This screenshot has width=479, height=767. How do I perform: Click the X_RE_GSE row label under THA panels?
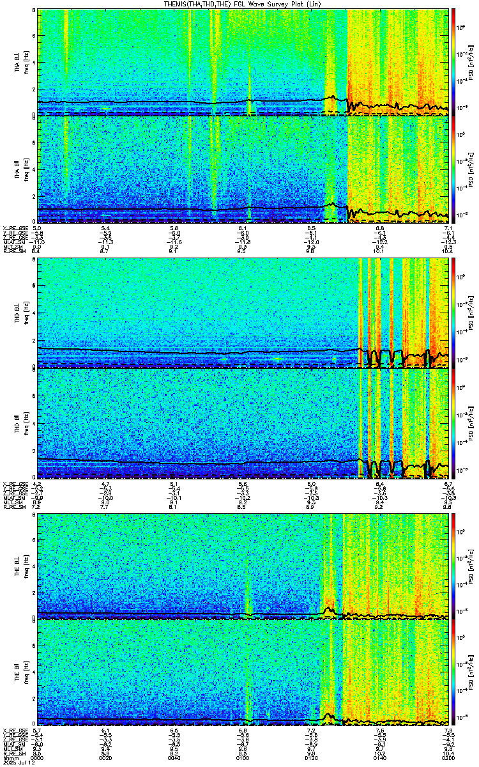pyautogui.click(x=13, y=228)
